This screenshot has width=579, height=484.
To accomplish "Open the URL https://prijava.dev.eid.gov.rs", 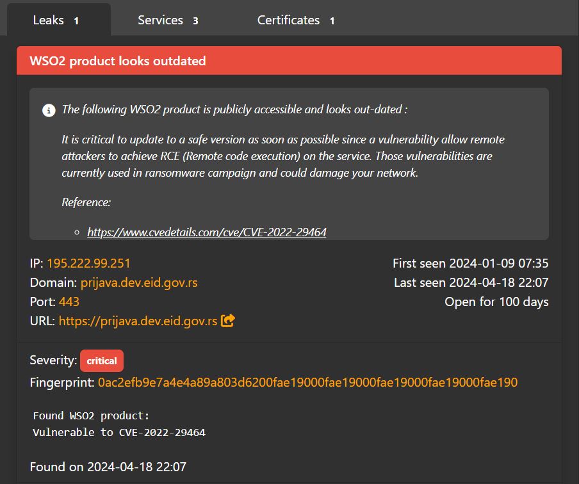I will [138, 321].
